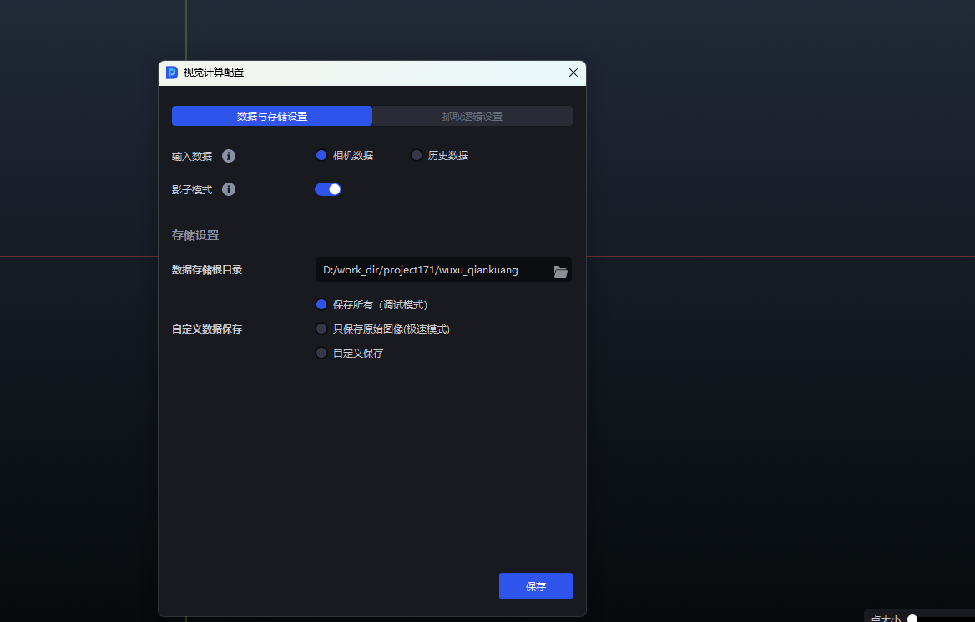The height and width of the screenshot is (622, 975).
Task: Click the 点大小 slider handle
Action: coord(912,619)
